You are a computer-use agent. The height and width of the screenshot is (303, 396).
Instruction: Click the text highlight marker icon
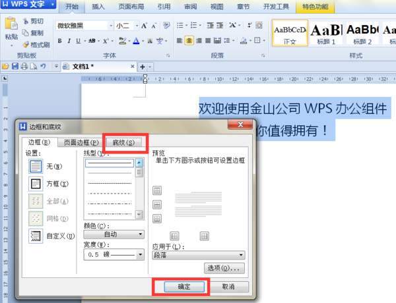point(123,41)
